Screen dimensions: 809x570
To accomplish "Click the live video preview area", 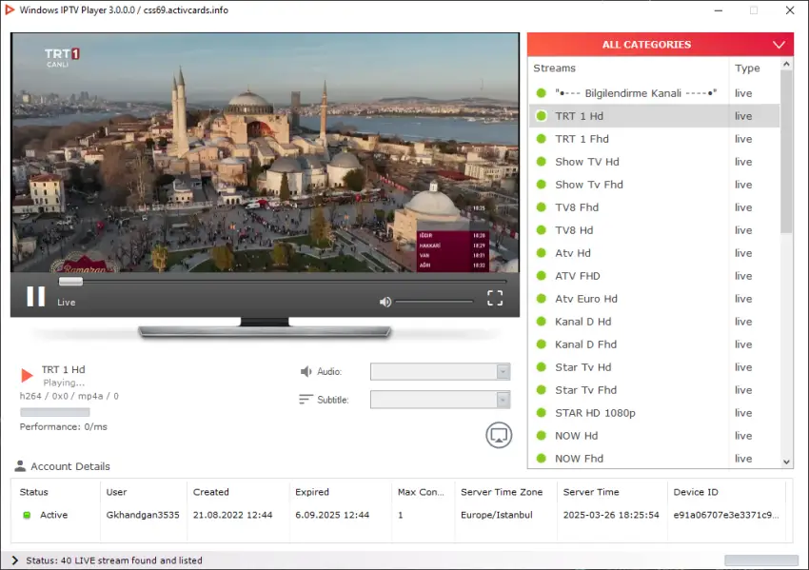I will tap(266, 152).
